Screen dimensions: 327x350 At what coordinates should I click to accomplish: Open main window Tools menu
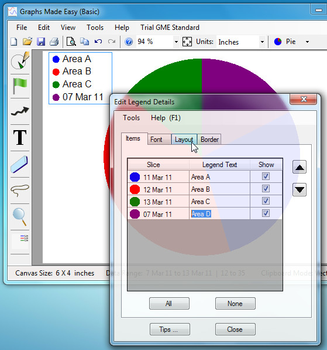click(x=95, y=28)
